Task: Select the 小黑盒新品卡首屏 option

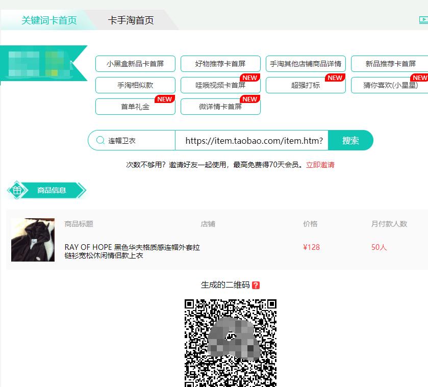Action: (135, 64)
